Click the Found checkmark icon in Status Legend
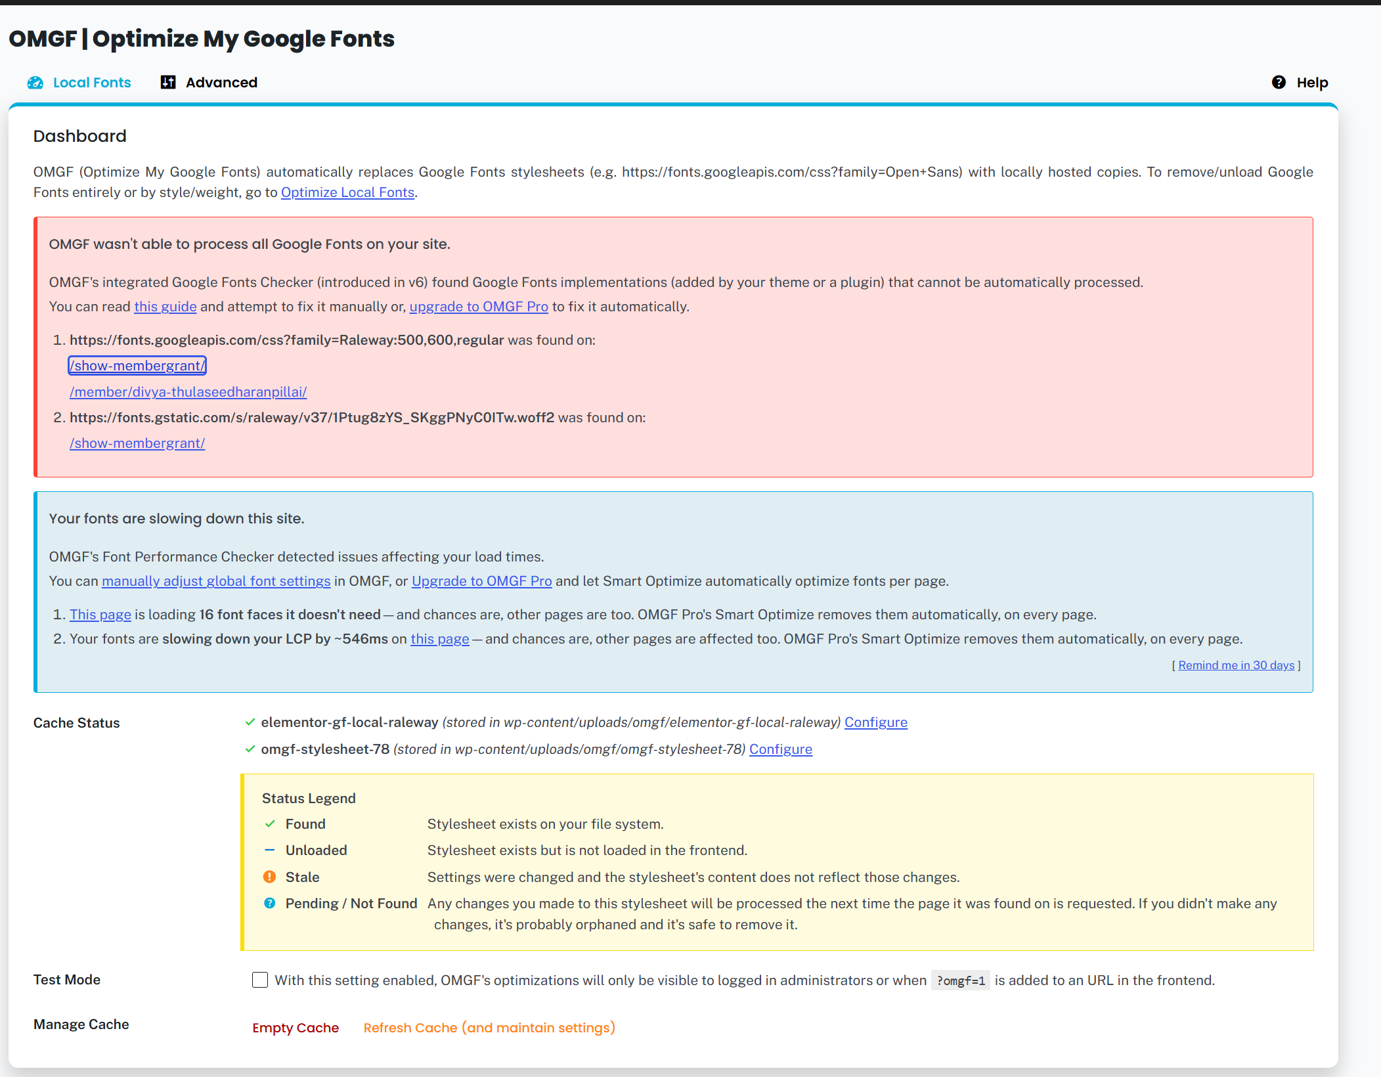 pyautogui.click(x=270, y=824)
